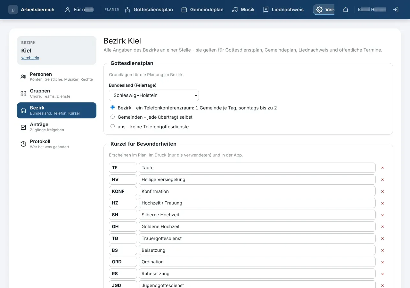Image resolution: width=410 pixels, height=288 pixels.
Task: Remove the Taufe abbreviation row
Action: coord(382,168)
